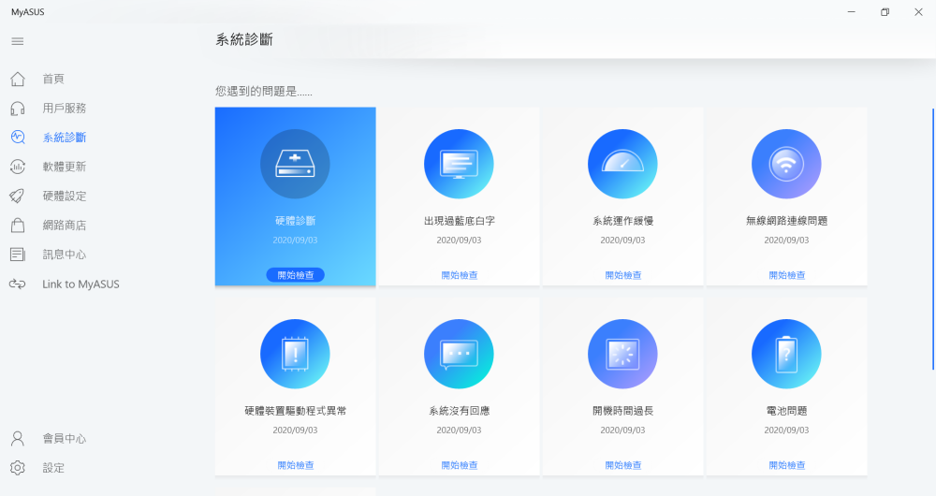Select 系統診斷 in the sidebar
This screenshot has width=936, height=496.
pyautogui.click(x=65, y=138)
